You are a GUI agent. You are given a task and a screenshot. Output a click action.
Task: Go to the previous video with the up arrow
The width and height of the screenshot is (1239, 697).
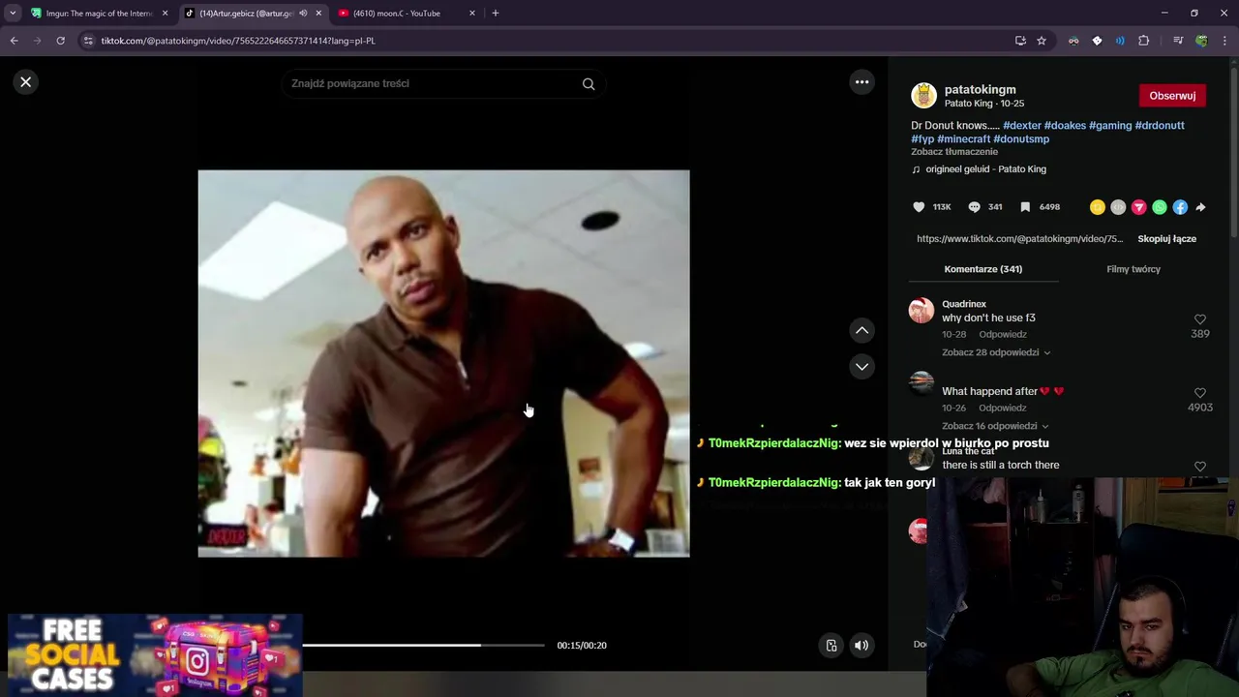(x=861, y=331)
